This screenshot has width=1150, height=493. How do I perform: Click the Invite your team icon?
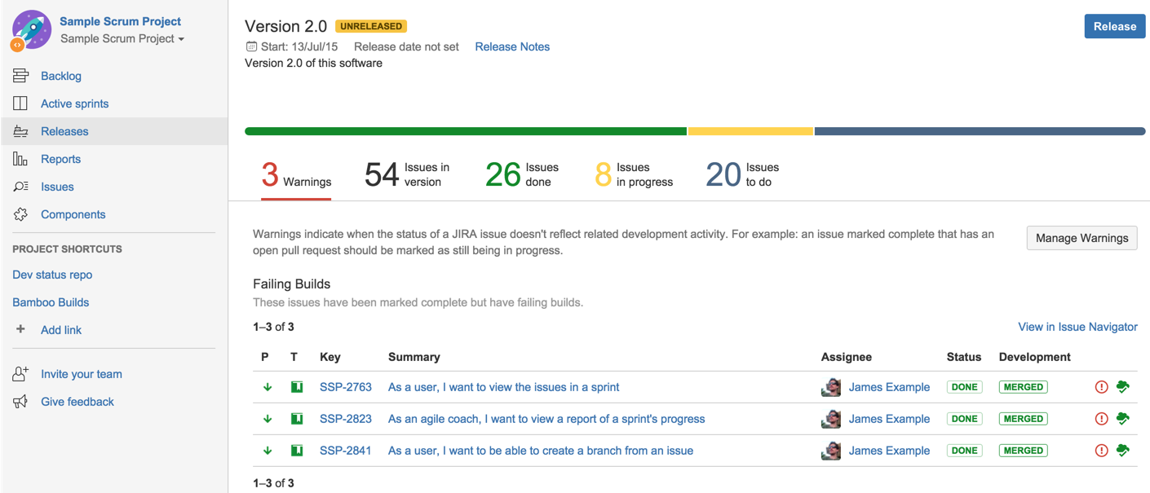[20, 374]
